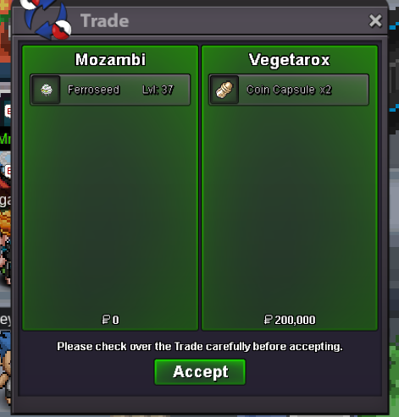Viewport: 399px width, 417px height.
Task: Open the Ferroseed Lvl 37 trade entry
Action: click(110, 90)
